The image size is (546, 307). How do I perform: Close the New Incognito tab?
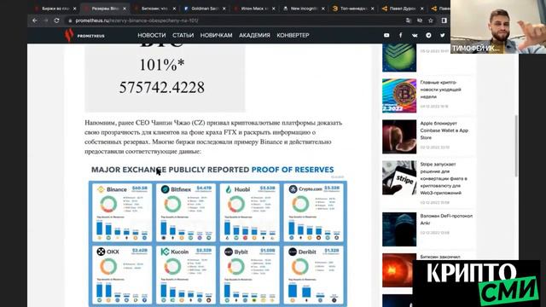pyautogui.click(x=323, y=9)
